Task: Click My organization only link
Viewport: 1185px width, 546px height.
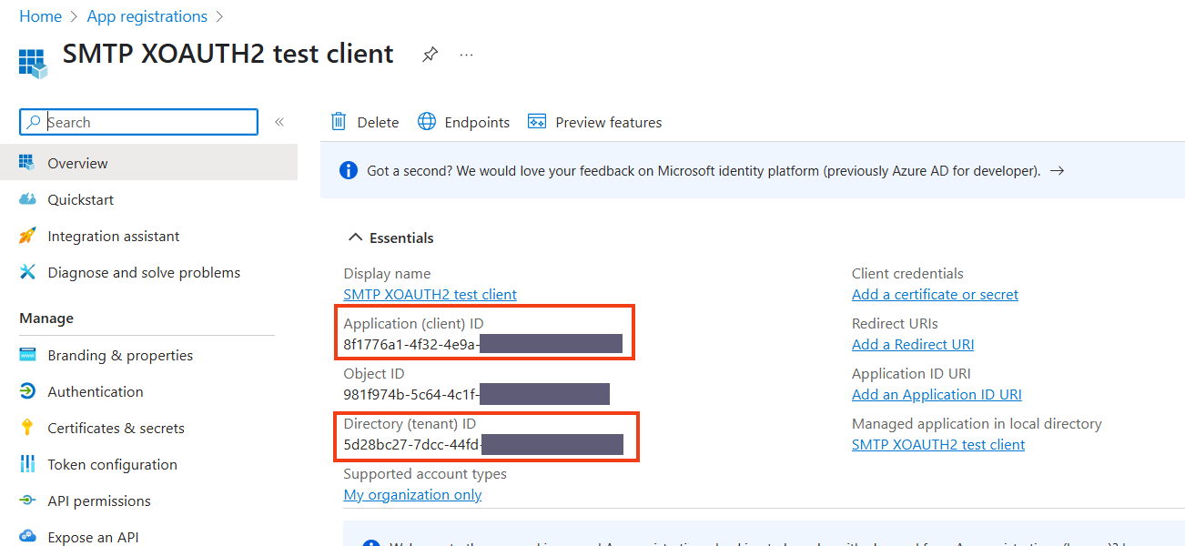Action: point(412,494)
